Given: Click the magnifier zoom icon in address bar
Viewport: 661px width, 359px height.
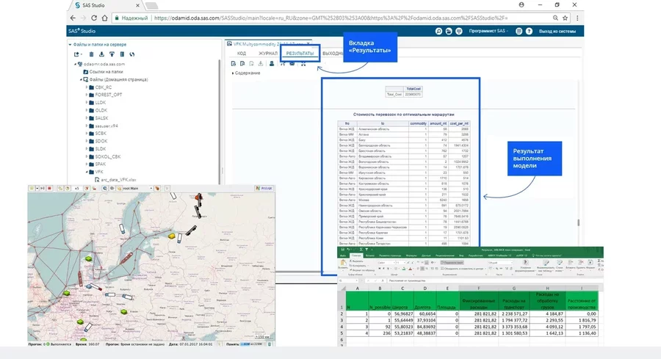Looking at the screenshot, I should (x=556, y=18).
